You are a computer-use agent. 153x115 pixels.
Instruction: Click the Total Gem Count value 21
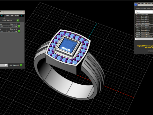22,16
